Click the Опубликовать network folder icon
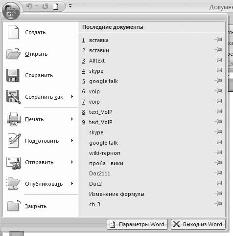Screen dimensions: 233x236 13,184
